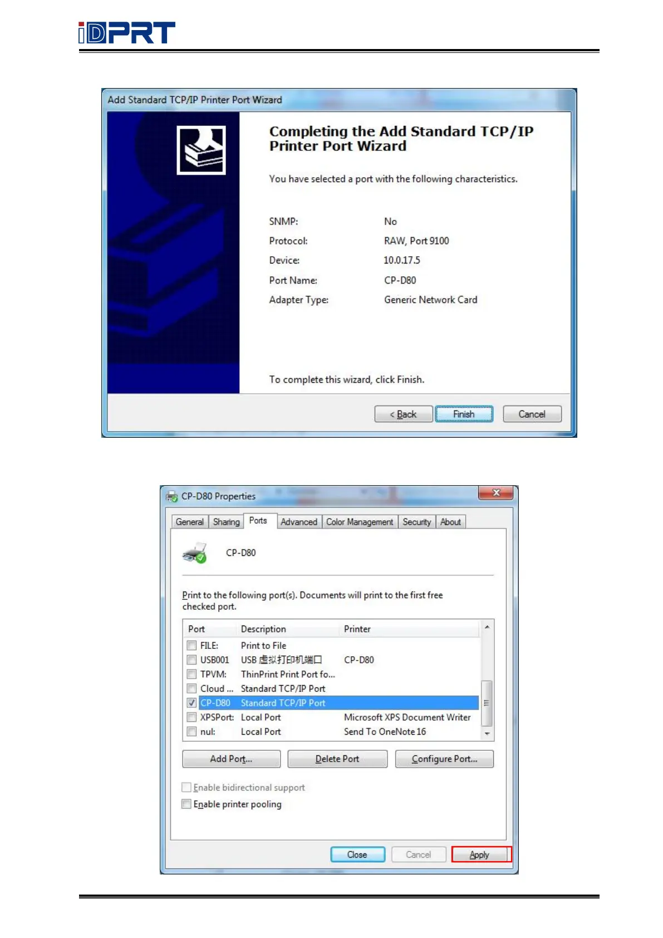The image size is (663, 938).
Task: Check the TPVM: port checkbox
Action: point(191,674)
